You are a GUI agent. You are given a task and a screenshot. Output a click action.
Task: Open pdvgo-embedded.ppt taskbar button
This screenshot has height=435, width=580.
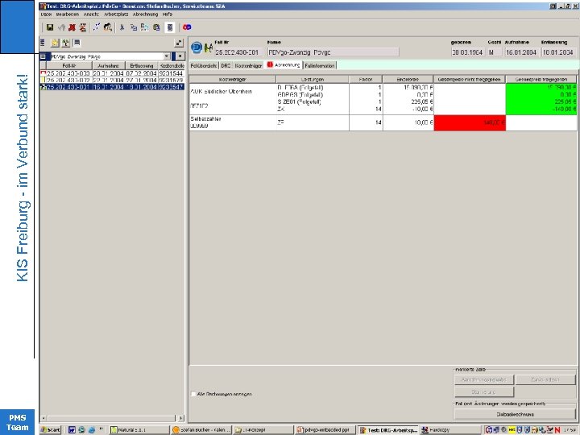(325, 430)
